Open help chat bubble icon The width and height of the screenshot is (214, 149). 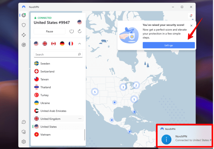tap(24, 122)
